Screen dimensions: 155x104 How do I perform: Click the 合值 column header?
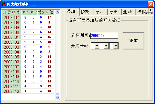pos(49,12)
